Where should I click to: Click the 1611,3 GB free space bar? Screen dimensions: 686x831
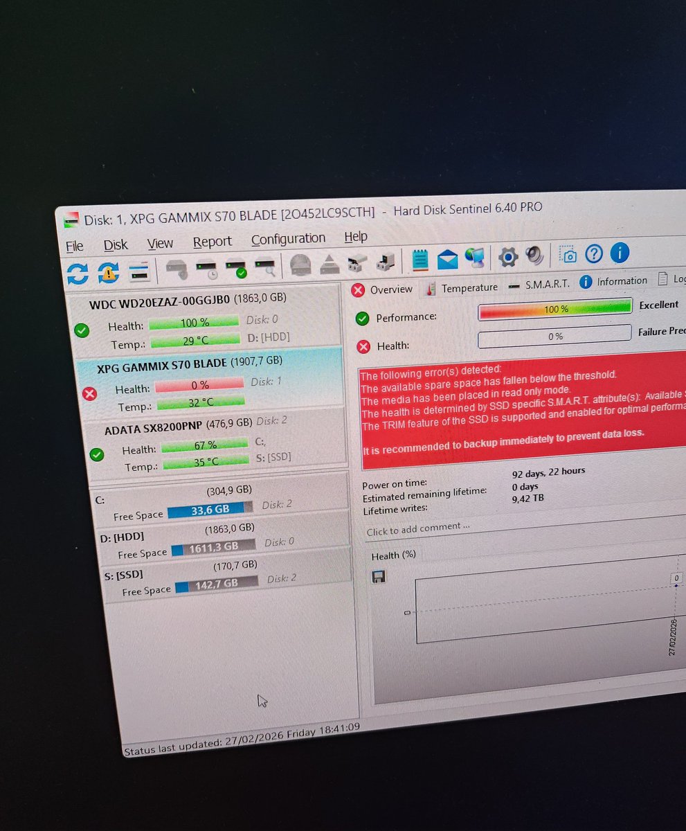click(x=214, y=547)
